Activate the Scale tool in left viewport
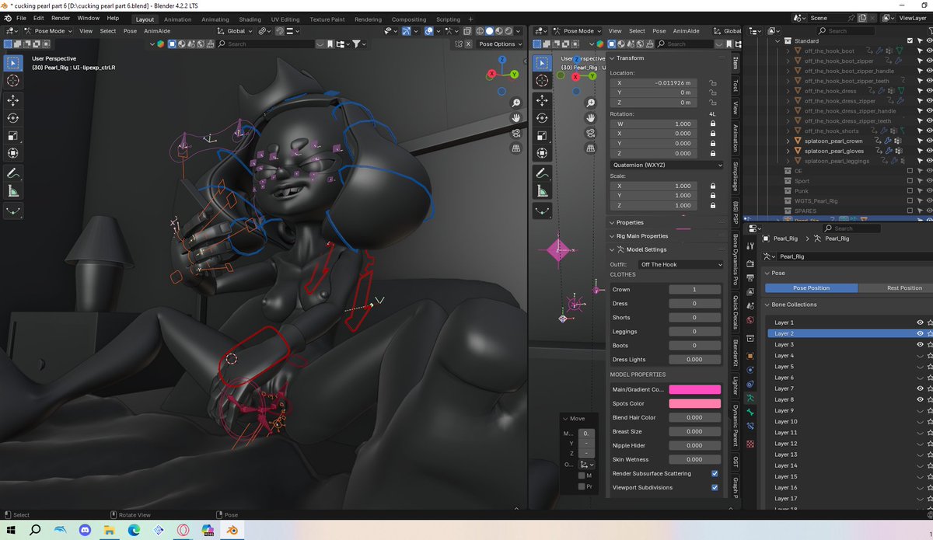933x540 pixels. pyautogui.click(x=13, y=136)
